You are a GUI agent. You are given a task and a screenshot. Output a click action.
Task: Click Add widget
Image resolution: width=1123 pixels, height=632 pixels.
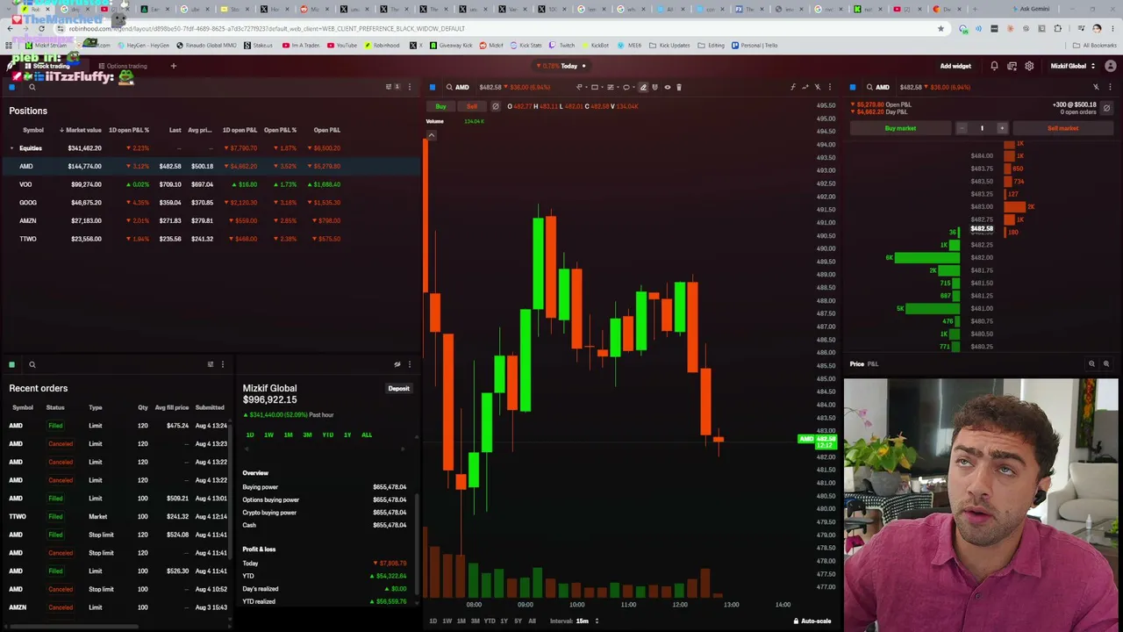(x=955, y=66)
